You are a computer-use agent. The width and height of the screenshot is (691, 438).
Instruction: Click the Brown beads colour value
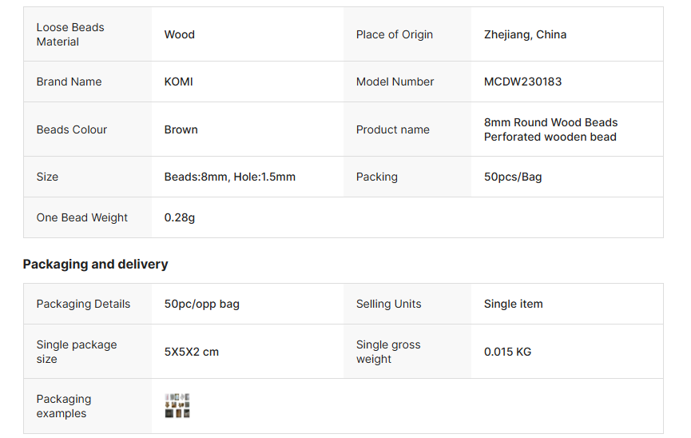point(181,129)
